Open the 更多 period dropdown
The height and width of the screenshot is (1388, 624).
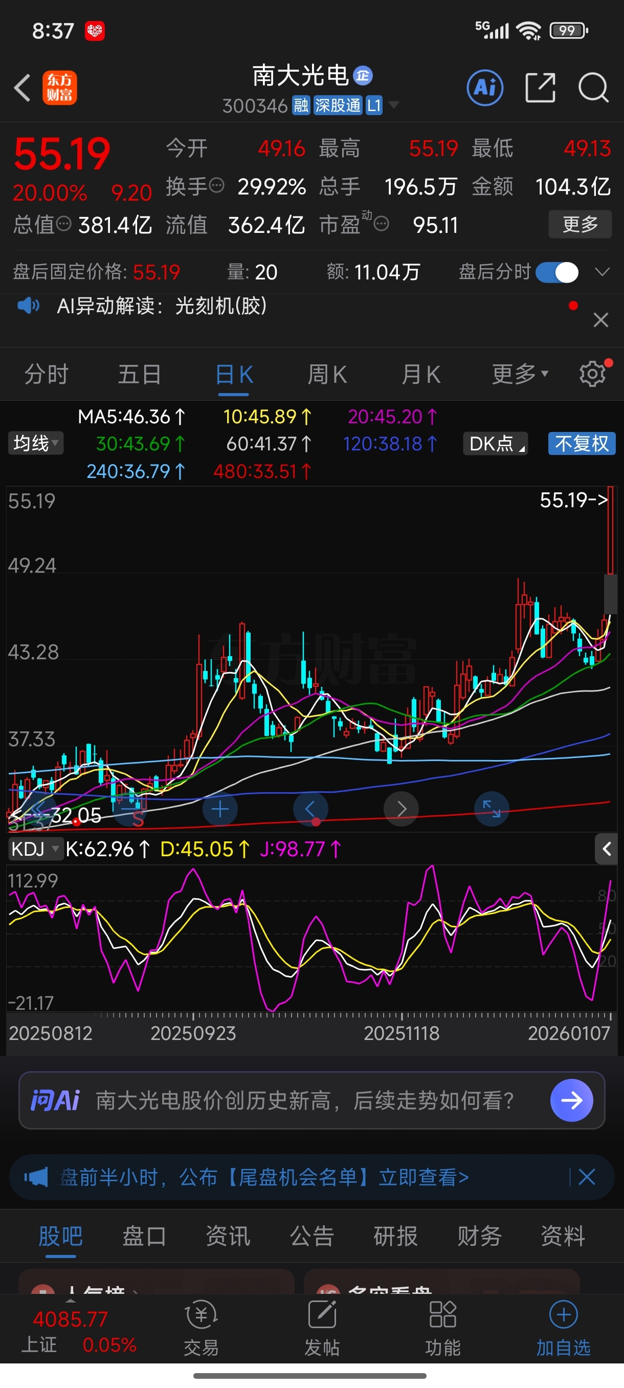point(520,374)
